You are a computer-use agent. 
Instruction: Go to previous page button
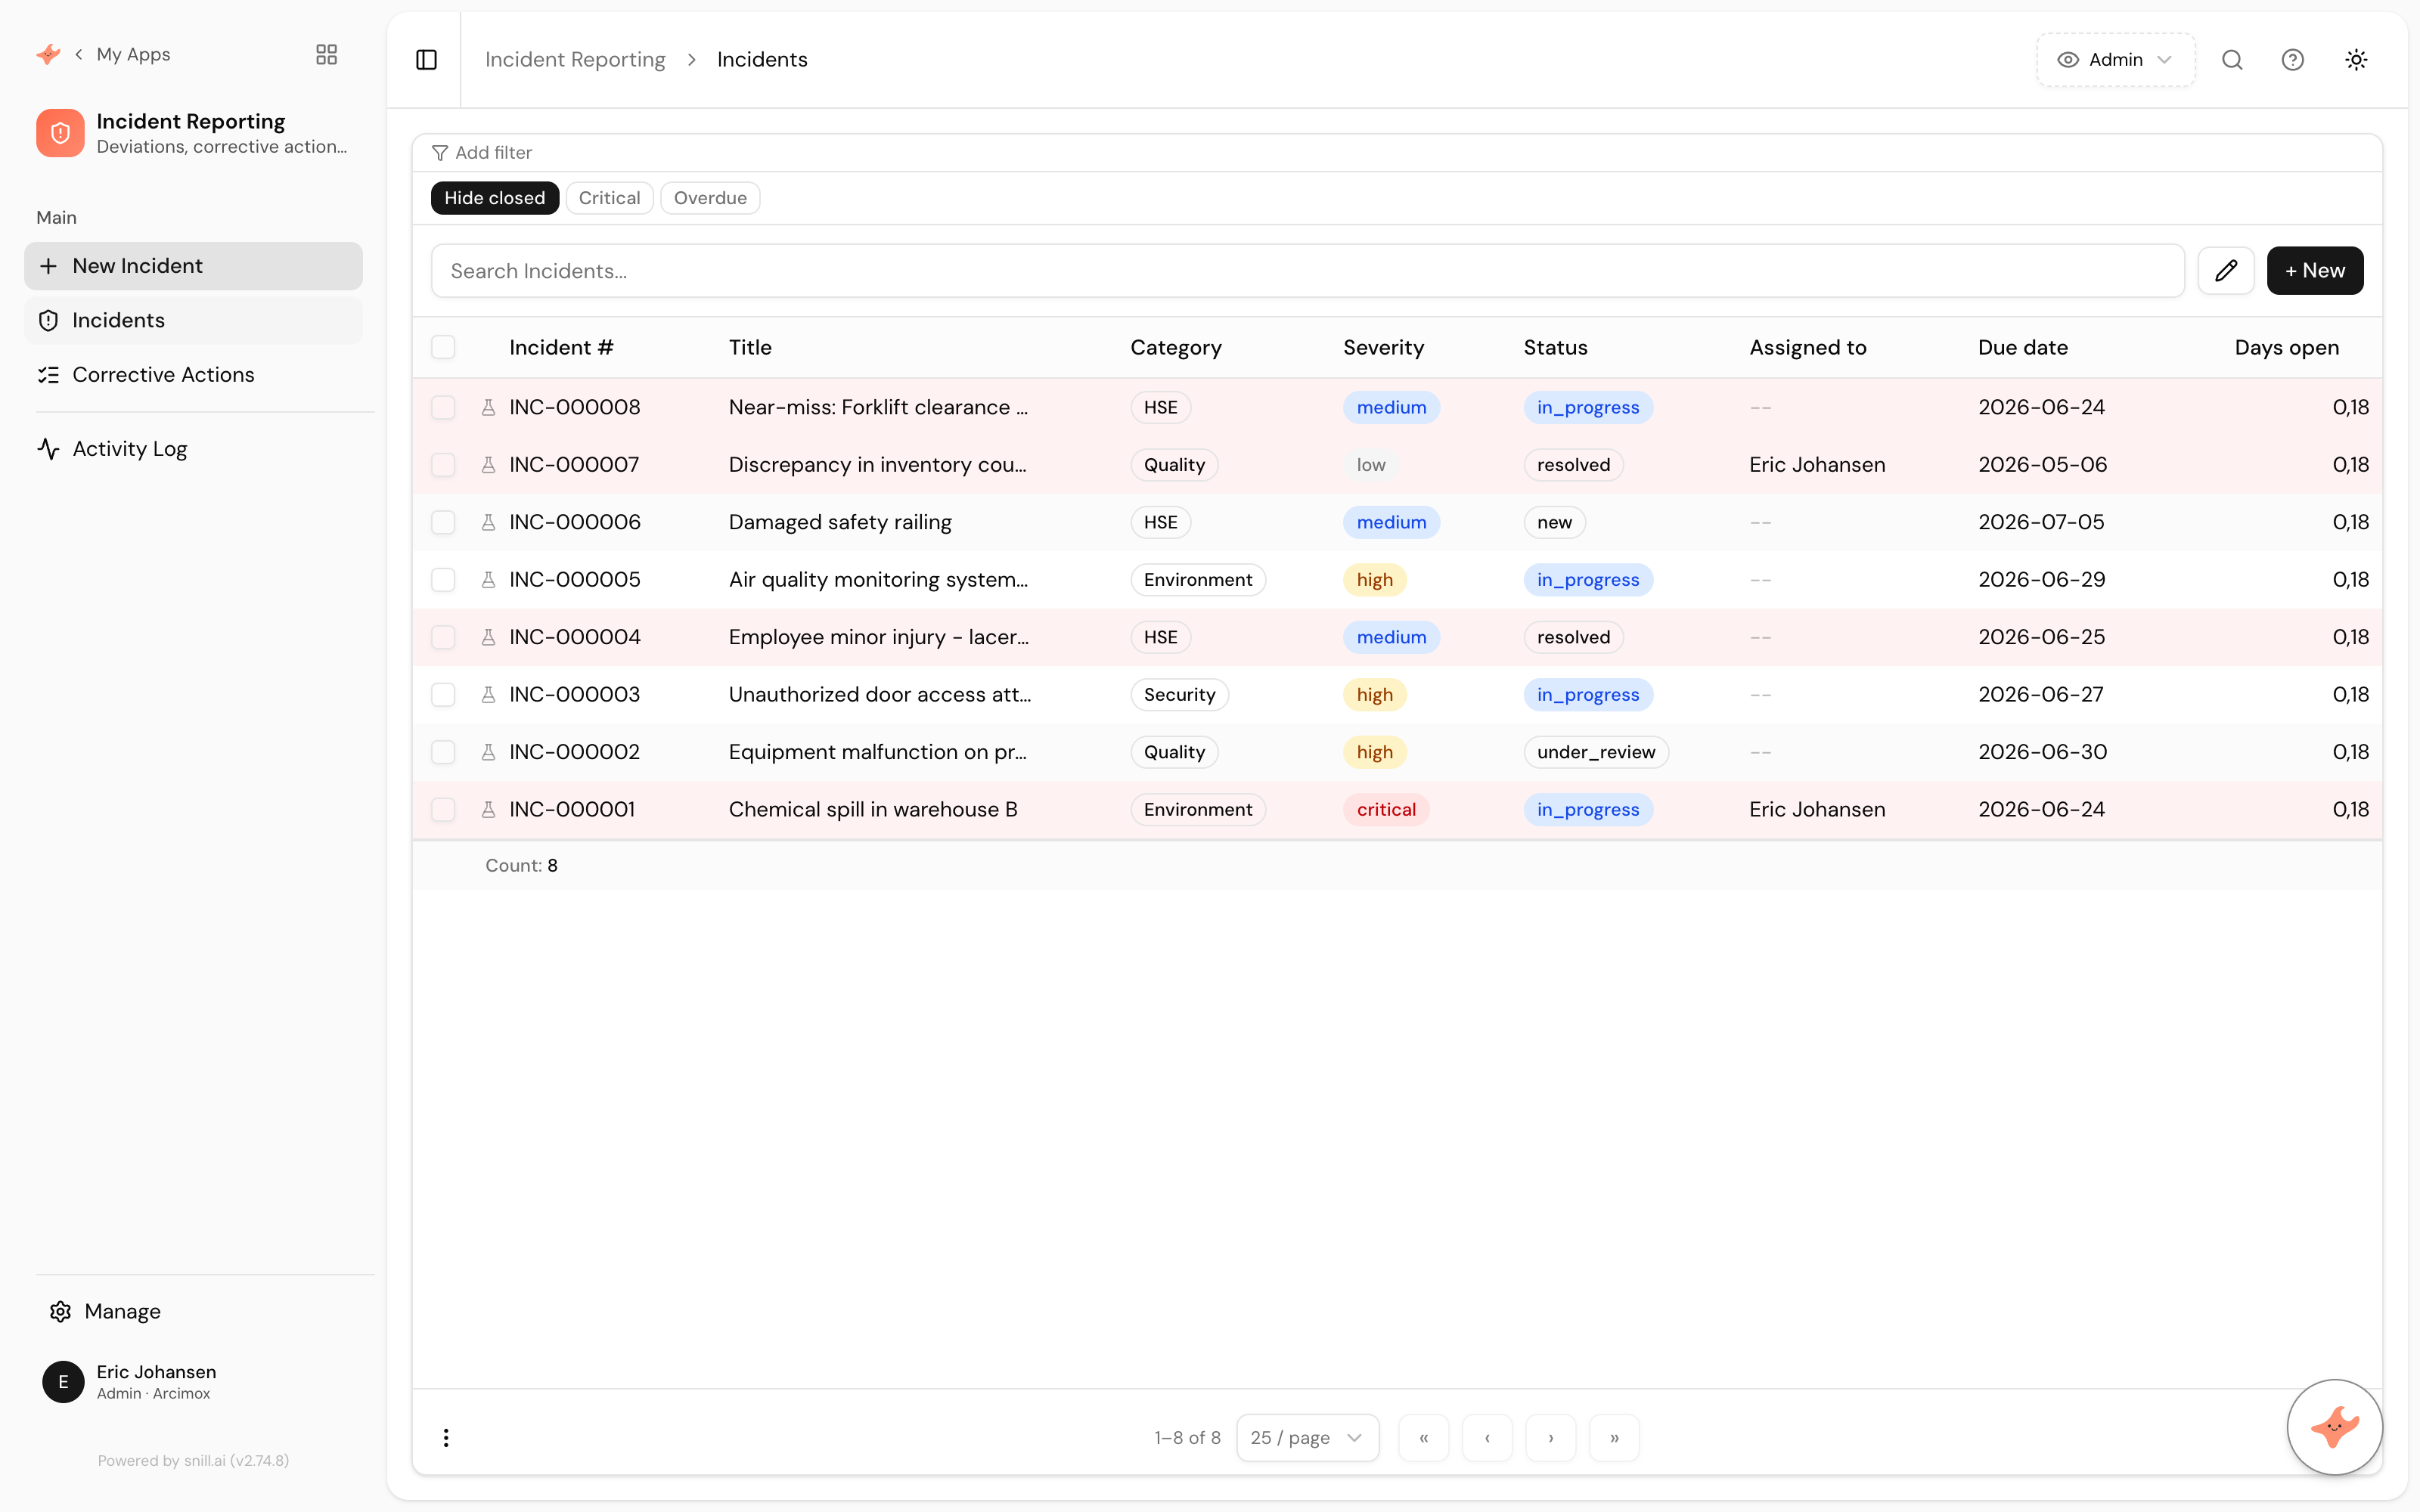1487,1438
